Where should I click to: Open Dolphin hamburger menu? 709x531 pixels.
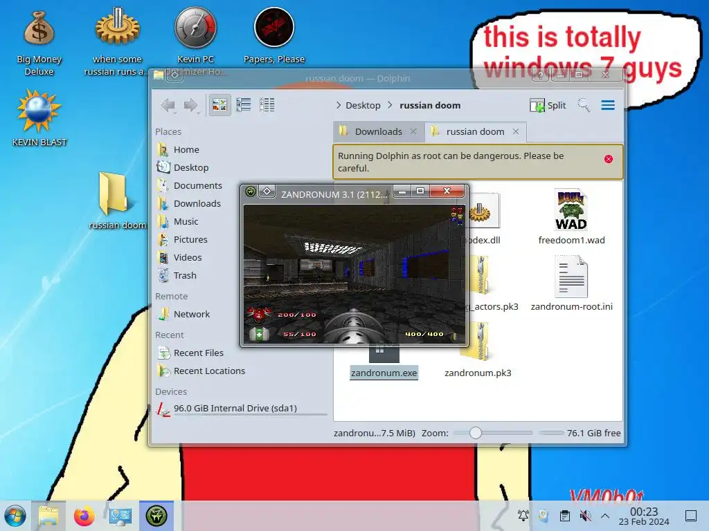click(608, 105)
